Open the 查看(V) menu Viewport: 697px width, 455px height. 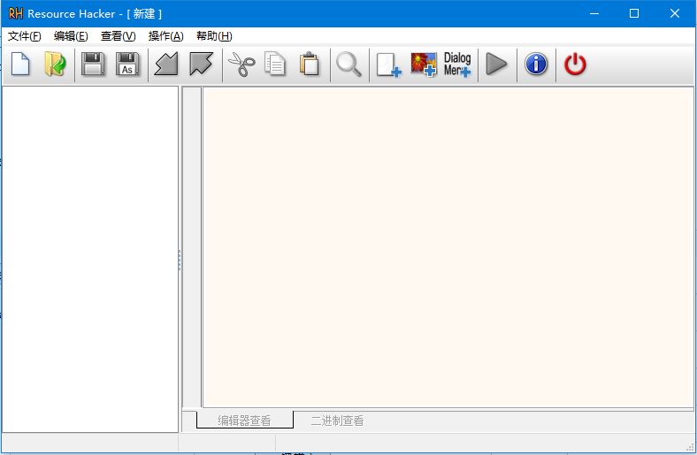point(118,36)
